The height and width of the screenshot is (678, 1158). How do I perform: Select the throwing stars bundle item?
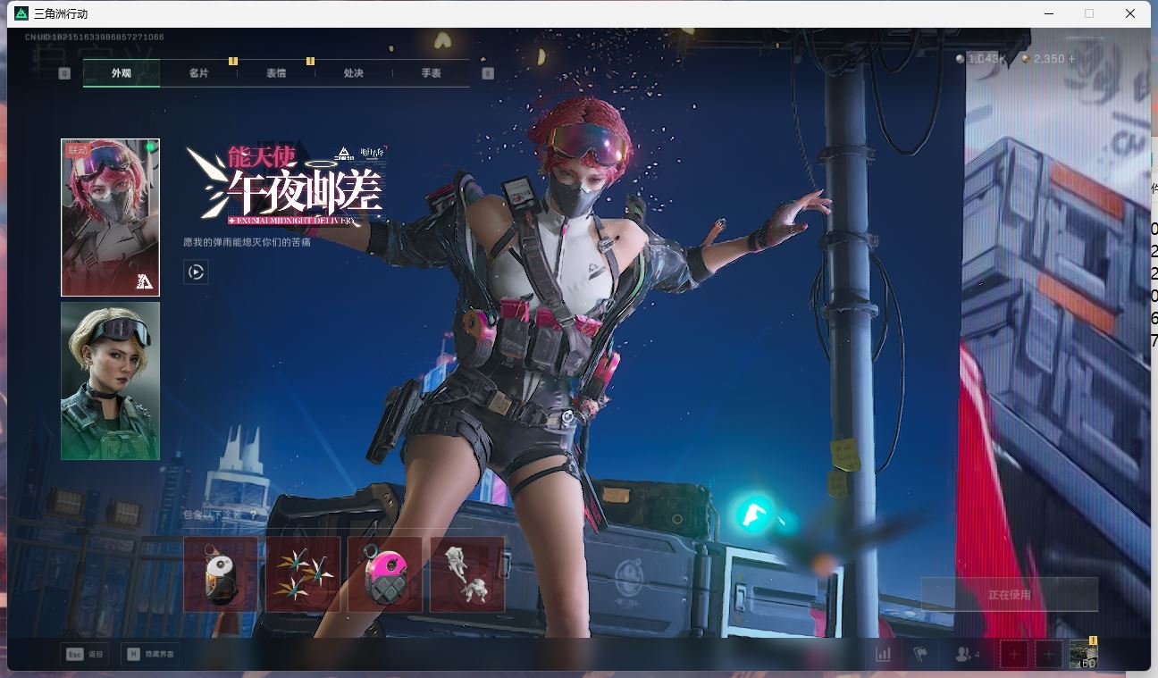303,574
